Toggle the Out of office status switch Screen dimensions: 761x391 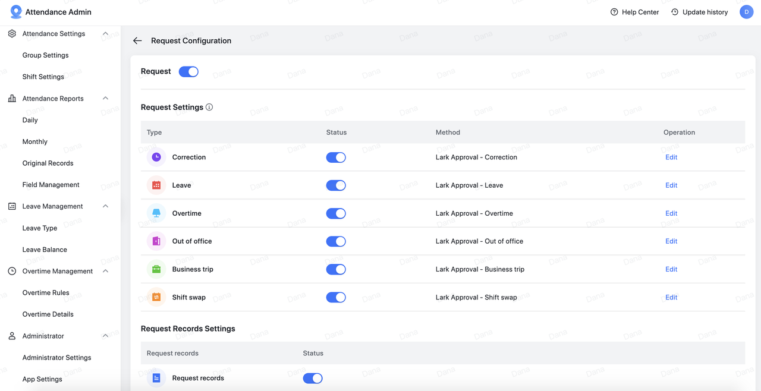pyautogui.click(x=336, y=241)
